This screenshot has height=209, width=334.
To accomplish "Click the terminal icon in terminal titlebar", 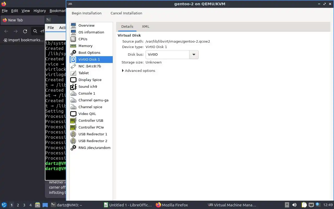I will 48,20.
